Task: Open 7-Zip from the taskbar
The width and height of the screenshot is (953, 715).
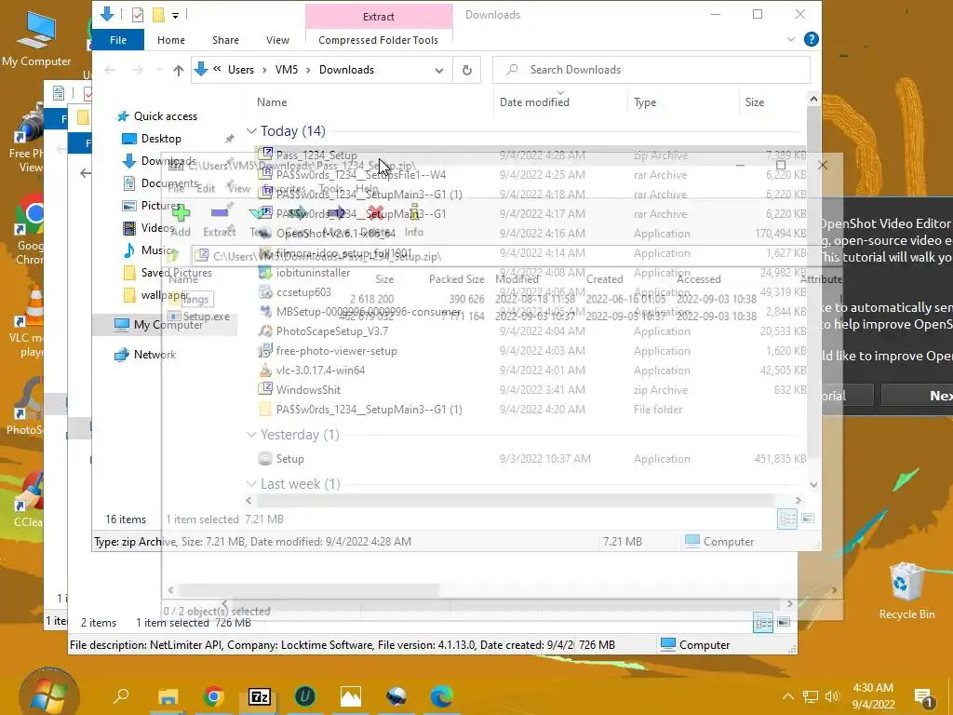Action: click(x=260, y=696)
